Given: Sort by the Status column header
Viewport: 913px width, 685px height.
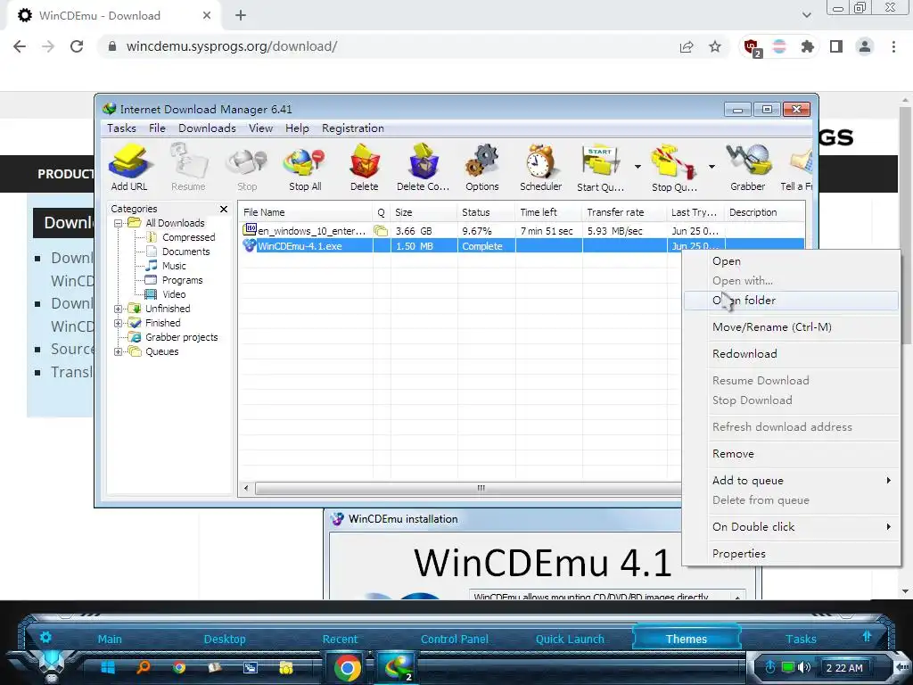Looking at the screenshot, I should (486, 212).
